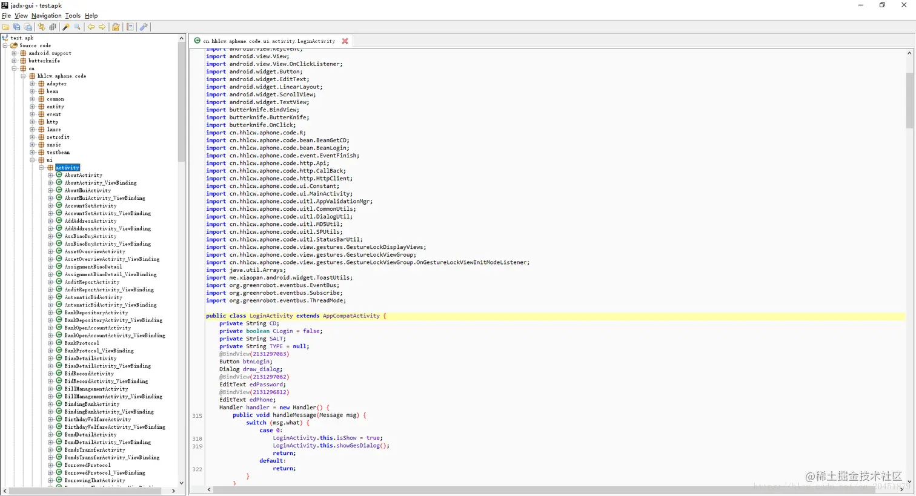The image size is (916, 496).
Task: Select the activity package in tree
Action: [67, 168]
